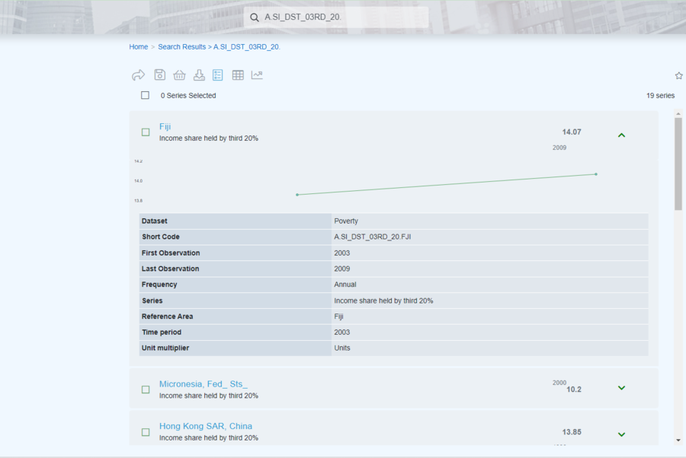
Task: Open Search Results breadcrumb link
Action: coord(181,46)
